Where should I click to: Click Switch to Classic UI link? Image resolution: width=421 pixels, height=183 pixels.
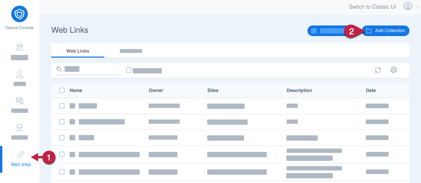point(372,7)
